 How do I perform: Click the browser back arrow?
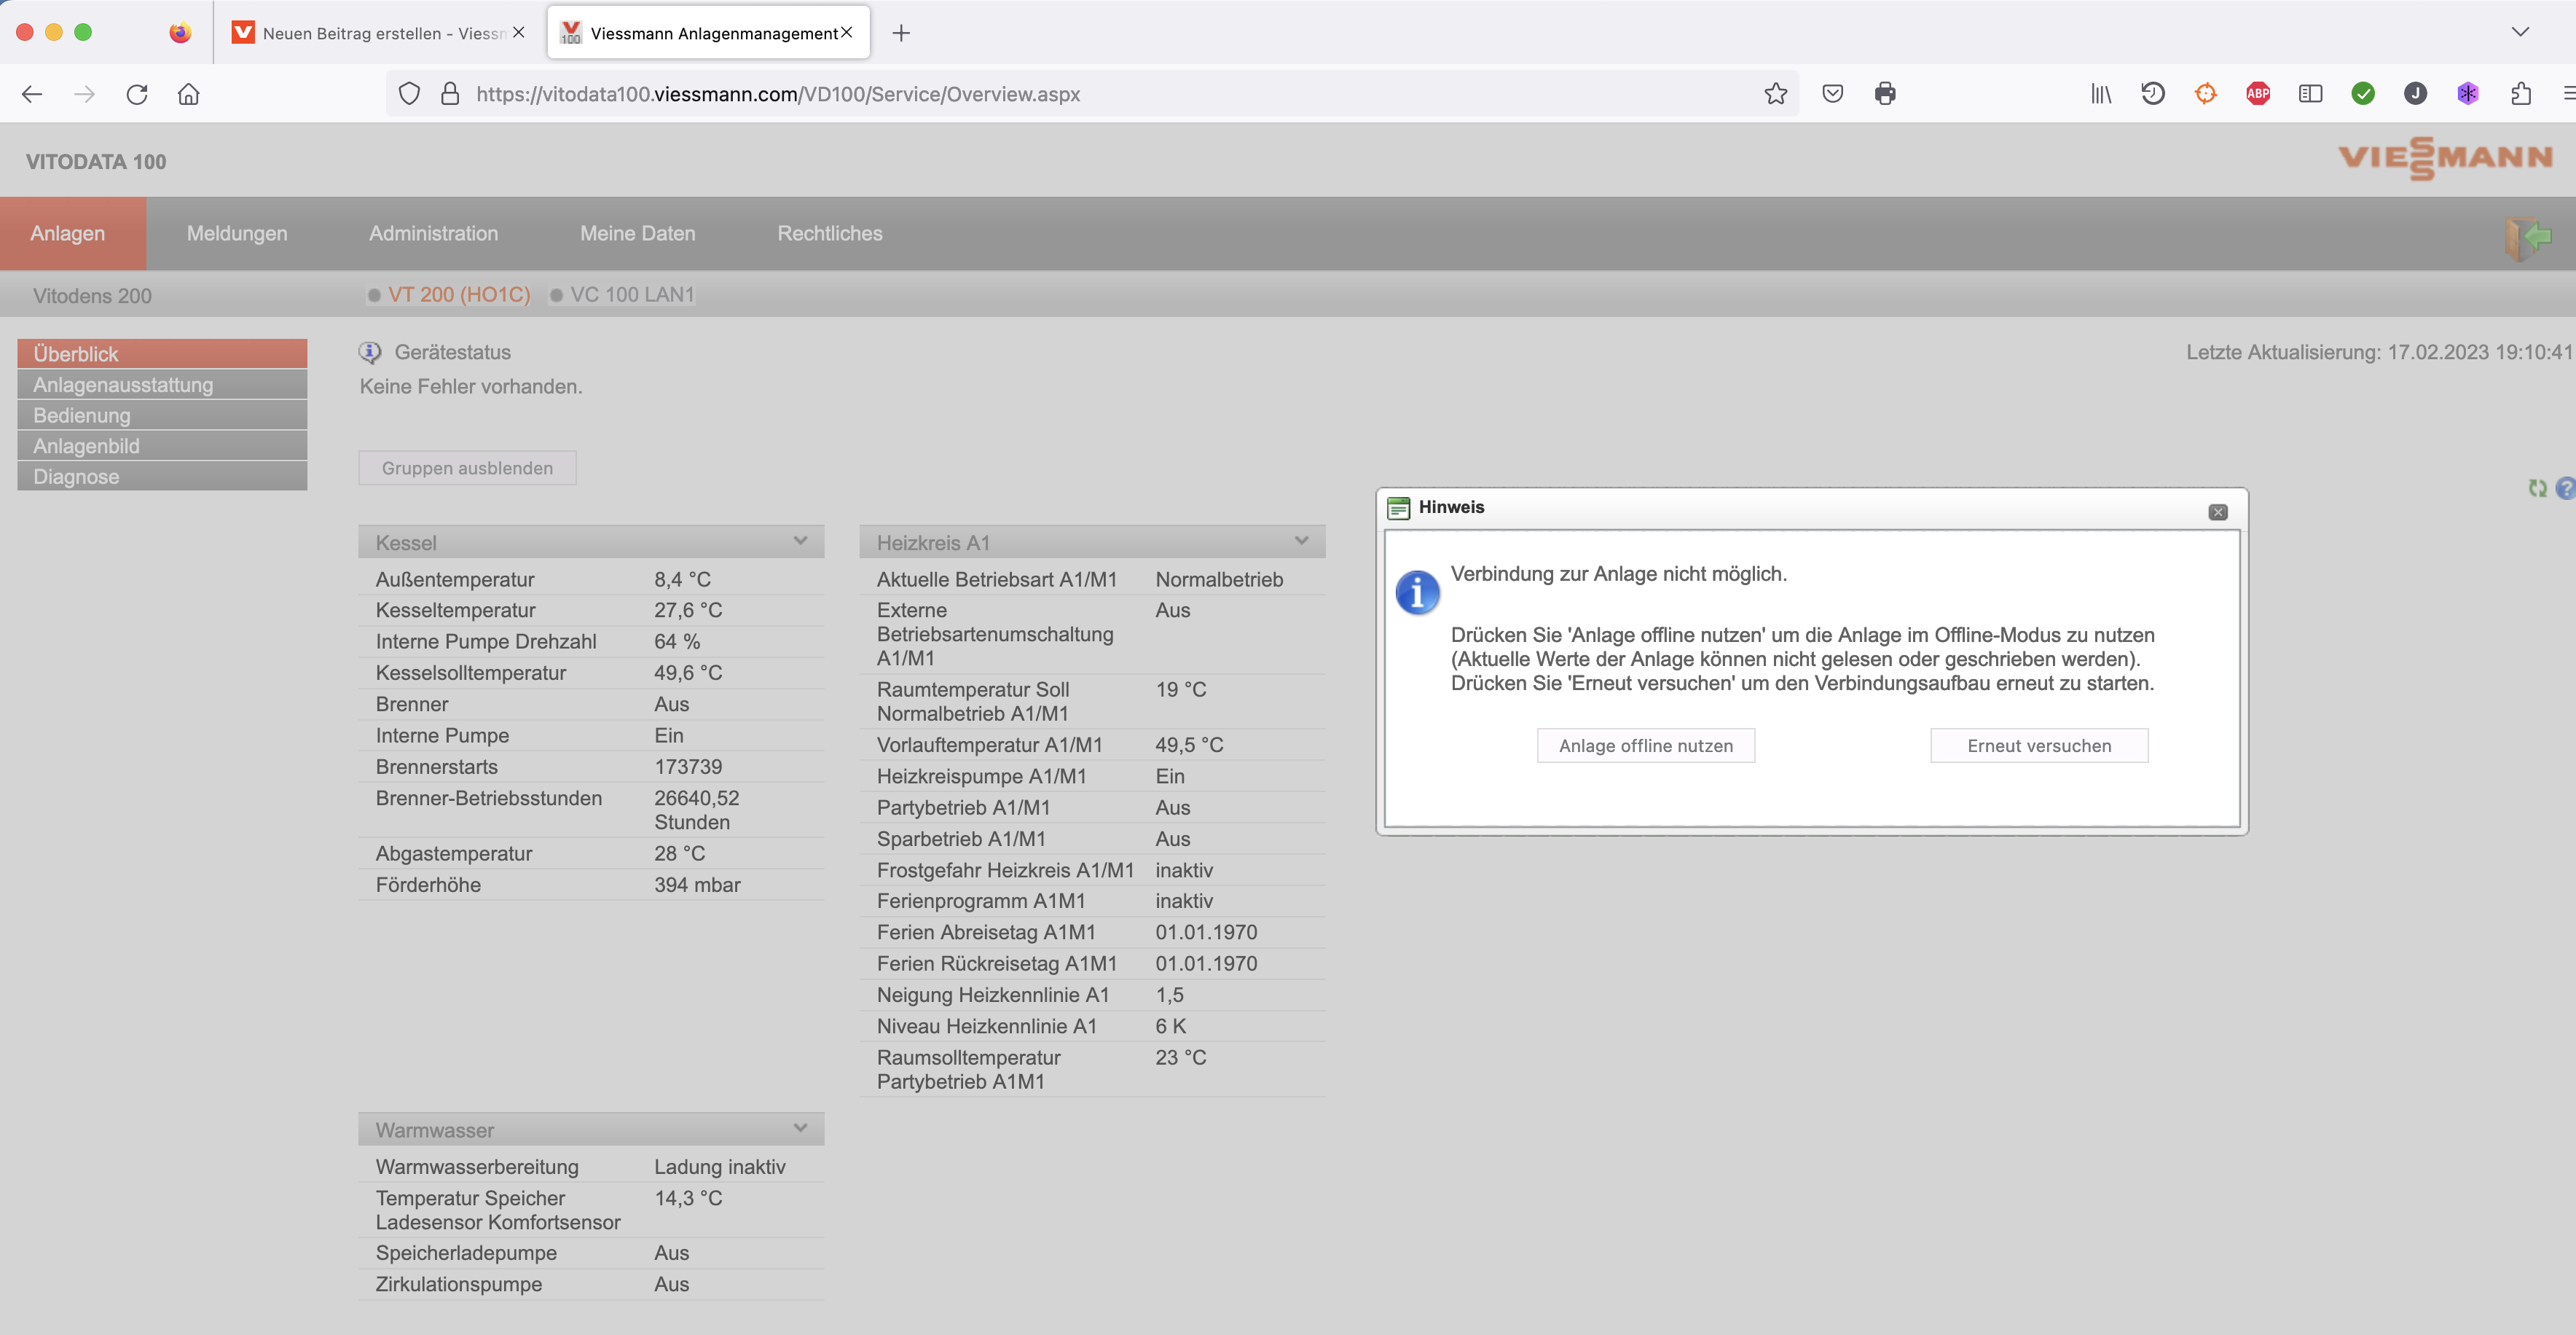(x=32, y=94)
